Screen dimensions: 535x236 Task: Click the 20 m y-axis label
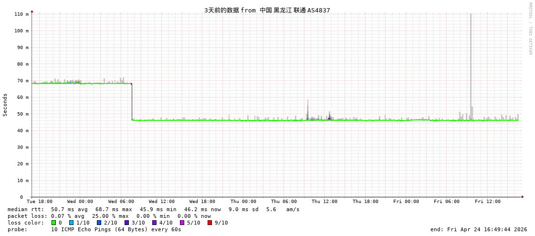tap(22, 164)
